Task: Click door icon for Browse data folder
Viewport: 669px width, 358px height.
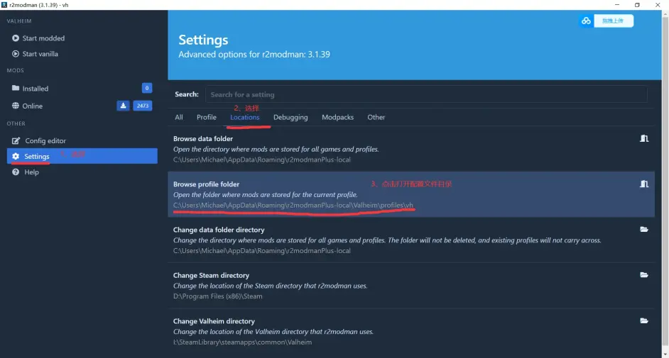Action: (x=644, y=138)
